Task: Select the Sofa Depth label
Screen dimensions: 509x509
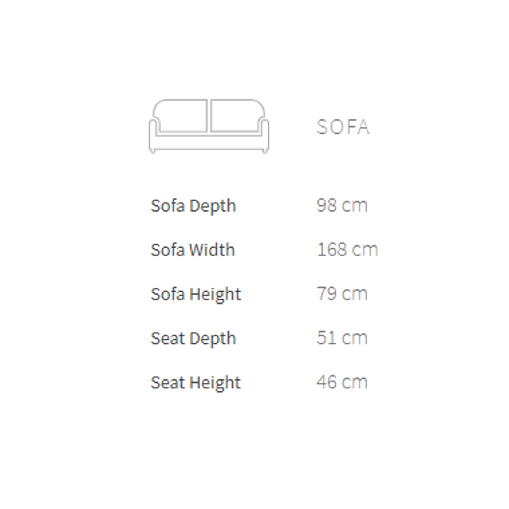Action: 193,206
